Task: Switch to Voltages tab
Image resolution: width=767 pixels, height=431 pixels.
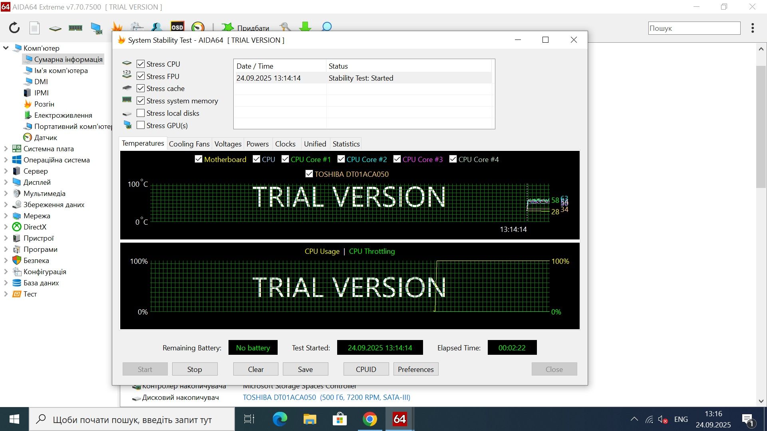Action: pos(228,144)
